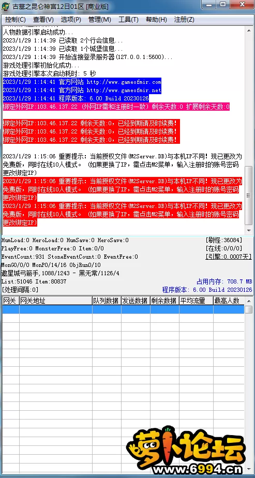The height and width of the screenshot is (478, 255).
Task: Click log line with www.gameofmir.com
Action: pyautogui.click(x=82, y=82)
